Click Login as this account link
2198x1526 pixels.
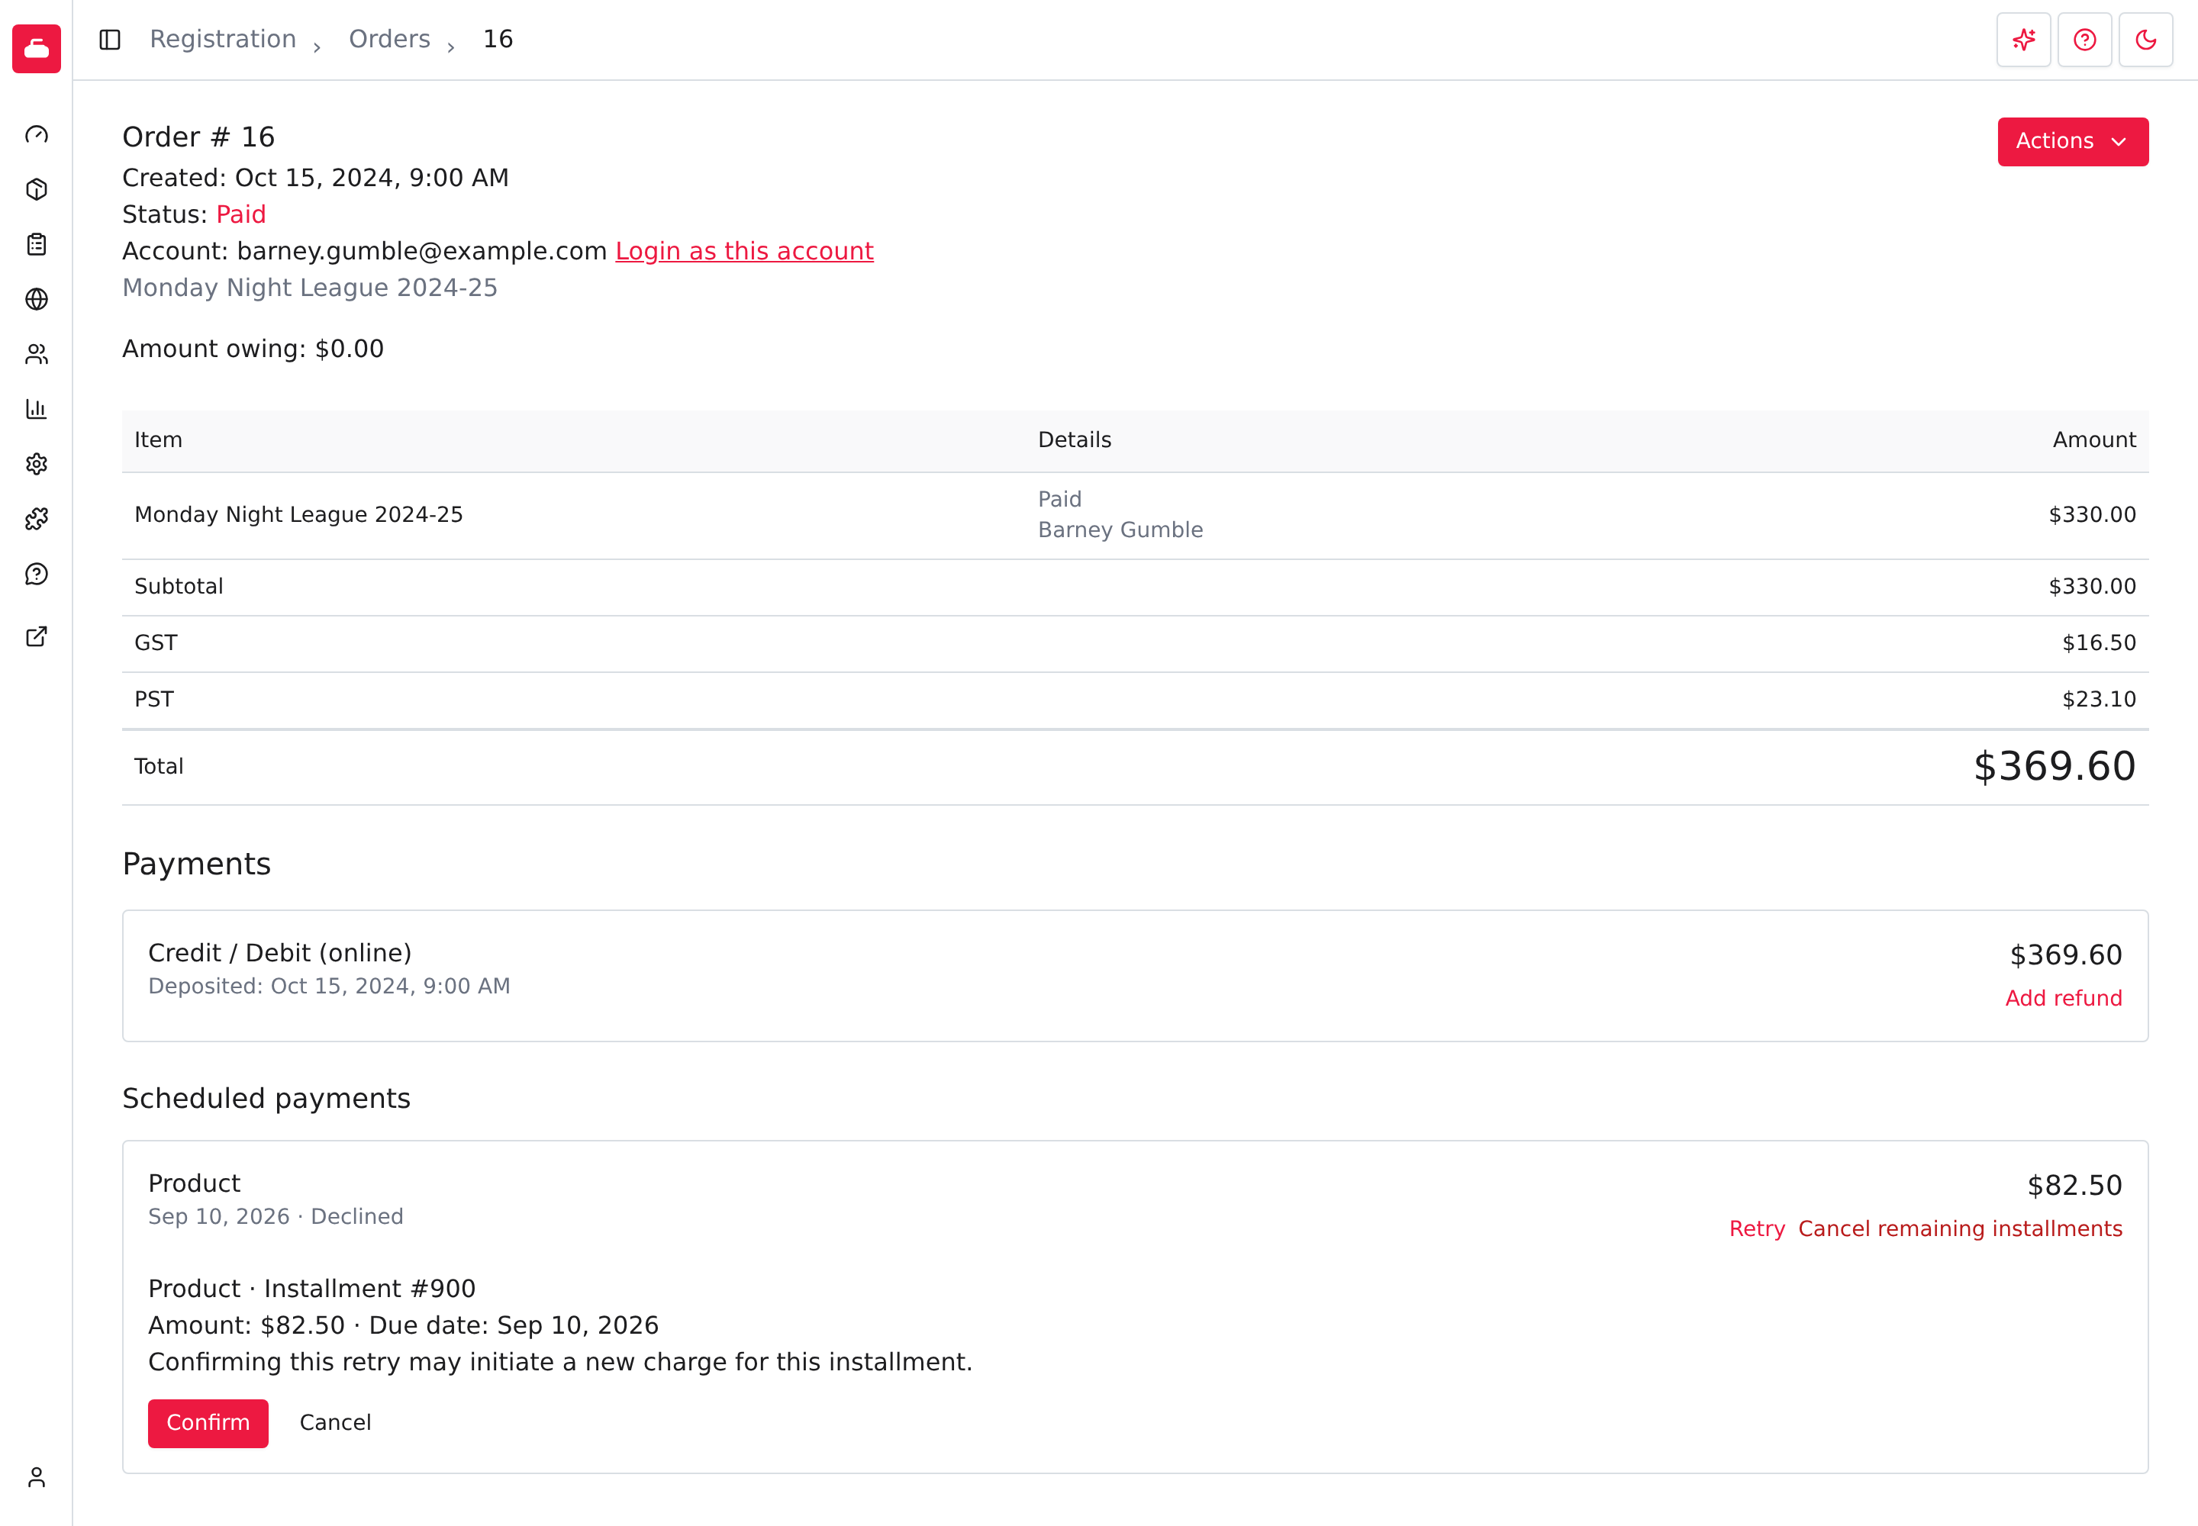744,250
